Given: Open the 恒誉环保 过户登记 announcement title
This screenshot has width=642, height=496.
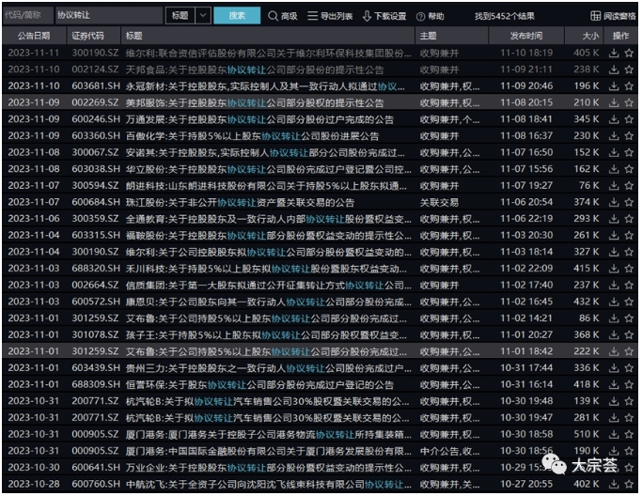Looking at the screenshot, I should (x=259, y=384).
